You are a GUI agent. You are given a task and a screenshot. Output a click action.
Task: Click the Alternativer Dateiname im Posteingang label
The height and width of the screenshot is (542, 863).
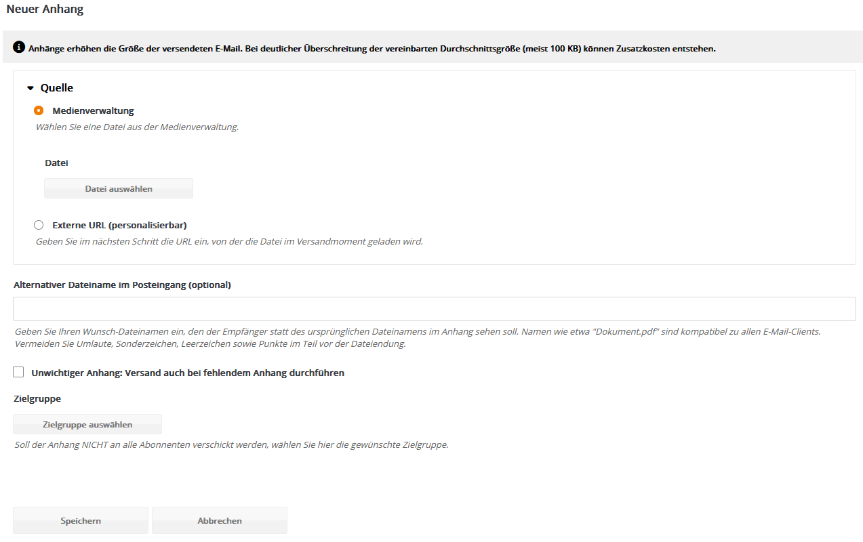[x=122, y=285]
